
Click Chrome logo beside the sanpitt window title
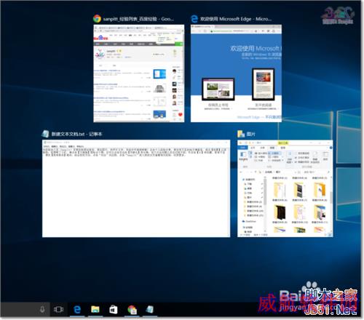97,19
